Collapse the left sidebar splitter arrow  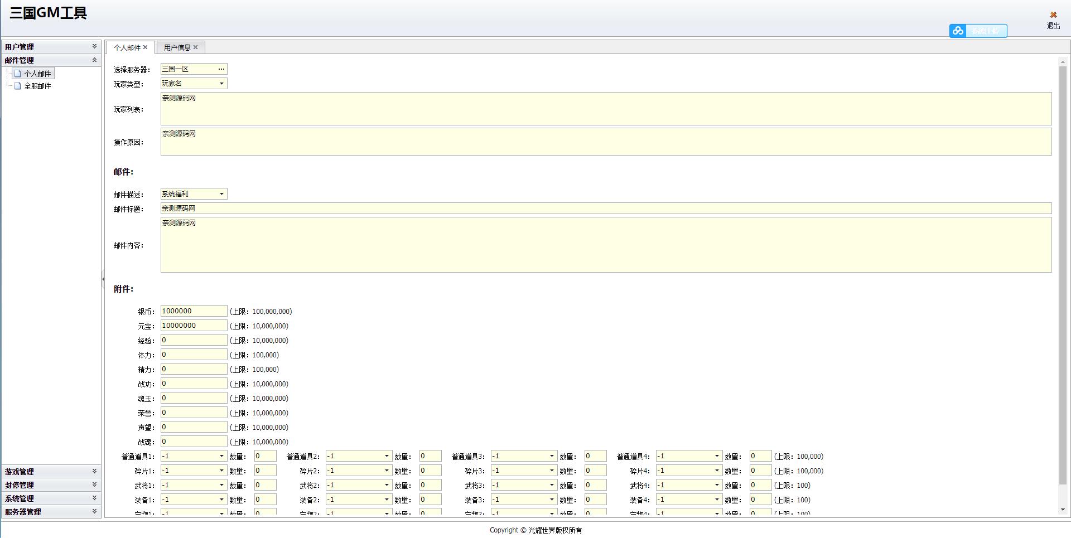click(103, 279)
